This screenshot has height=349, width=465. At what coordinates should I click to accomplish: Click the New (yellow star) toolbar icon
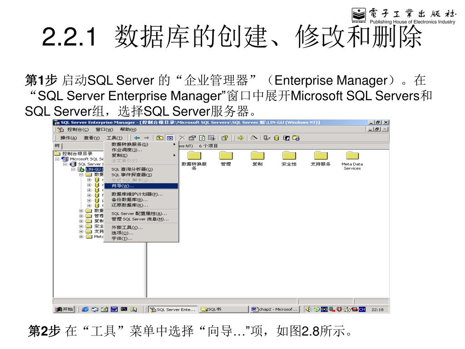tap(240, 138)
